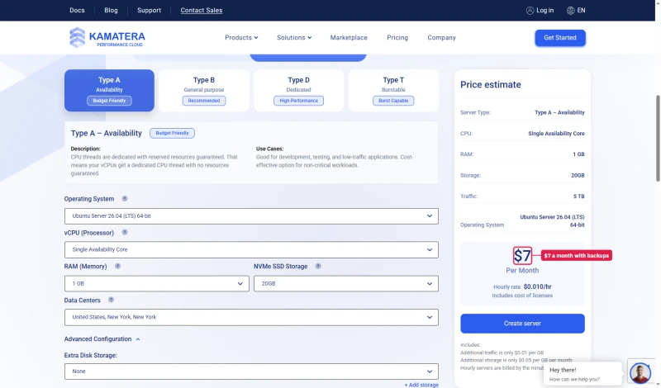Open the Blog link

point(111,10)
